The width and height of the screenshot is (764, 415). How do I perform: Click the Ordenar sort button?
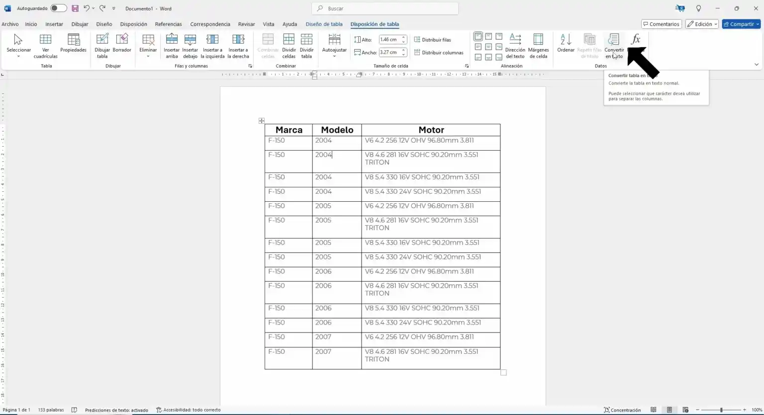(x=566, y=43)
